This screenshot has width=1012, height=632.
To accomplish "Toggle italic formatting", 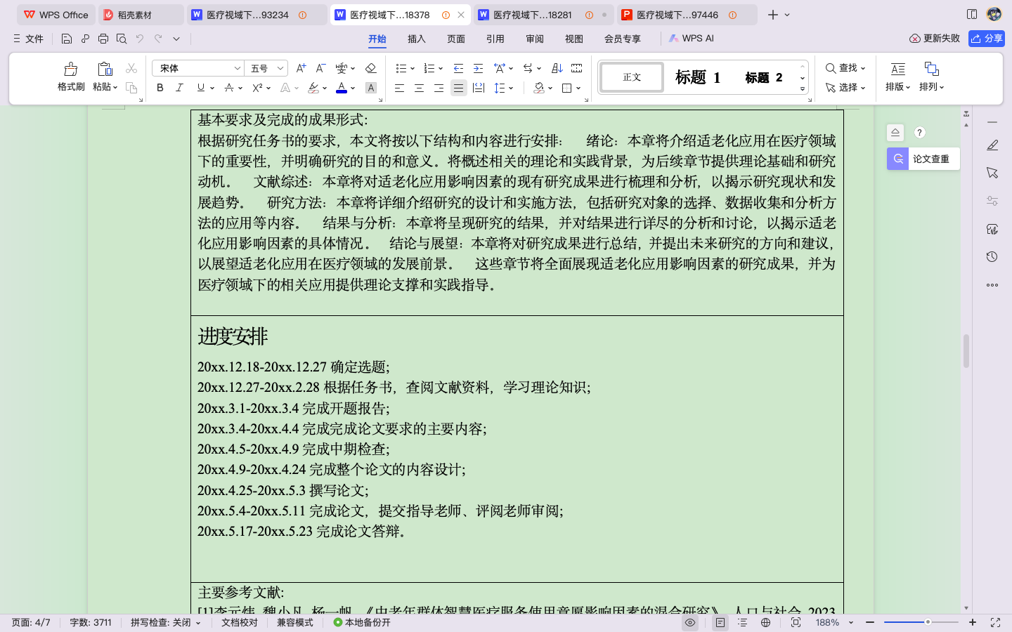I will pos(178,88).
